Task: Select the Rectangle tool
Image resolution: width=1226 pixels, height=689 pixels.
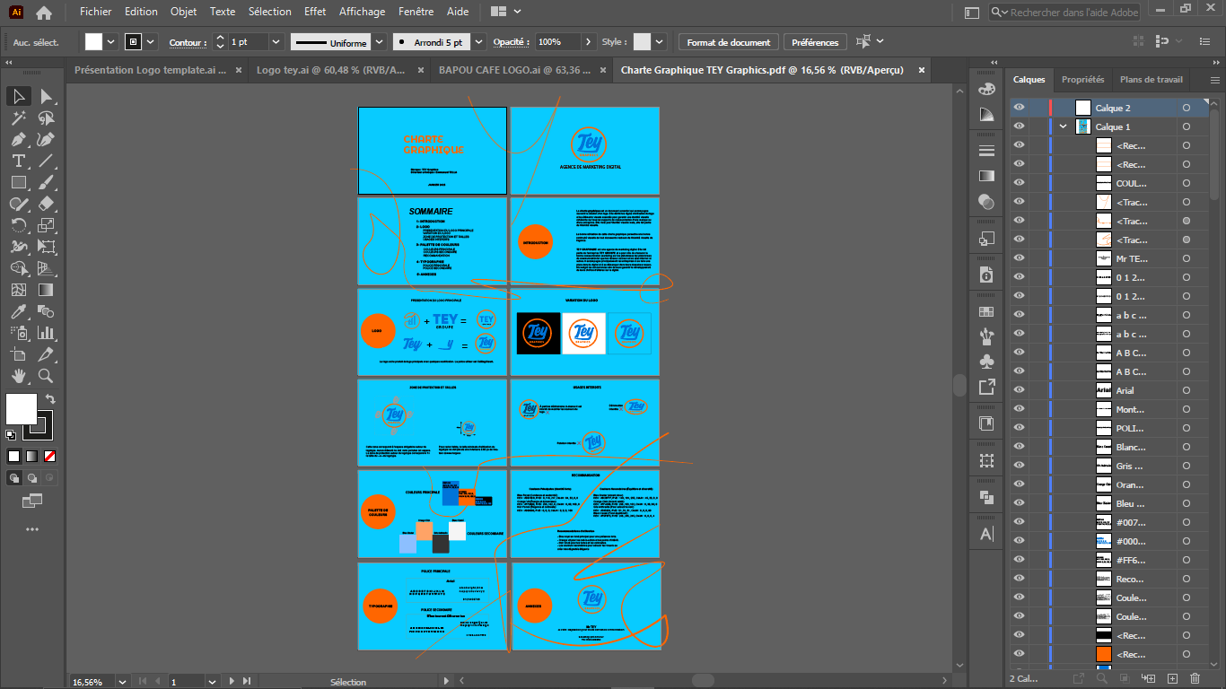Action: pos(18,182)
